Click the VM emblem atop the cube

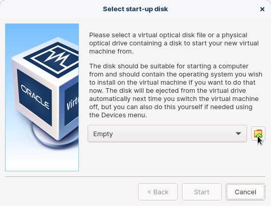53,58
